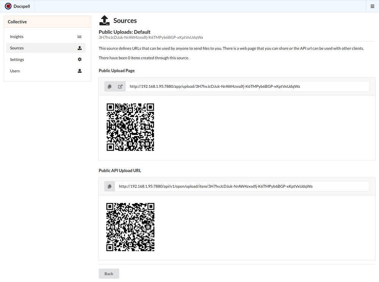The height and width of the screenshot is (282, 379).
Task: Click the Settings gear icon
Action: click(x=80, y=59)
